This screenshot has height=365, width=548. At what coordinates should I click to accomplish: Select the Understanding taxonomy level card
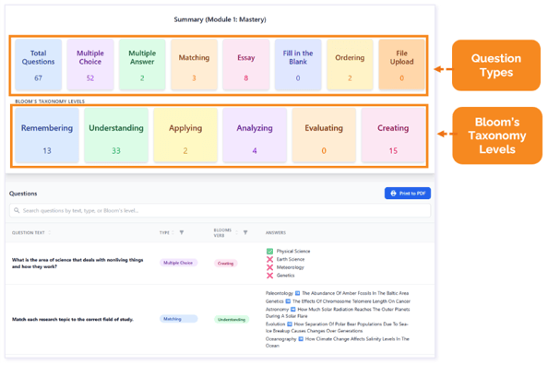coord(116,135)
